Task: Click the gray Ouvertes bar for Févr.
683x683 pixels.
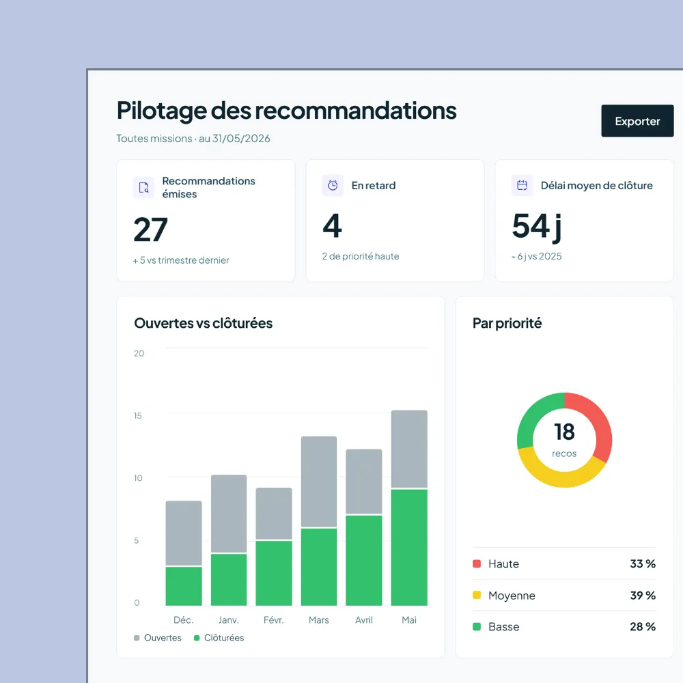Action: point(274,514)
